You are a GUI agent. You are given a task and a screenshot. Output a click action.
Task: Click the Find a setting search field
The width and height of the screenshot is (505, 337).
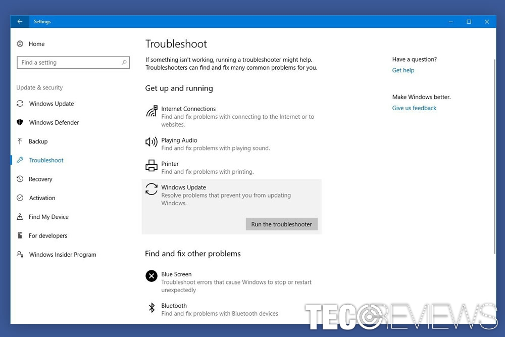tap(73, 63)
